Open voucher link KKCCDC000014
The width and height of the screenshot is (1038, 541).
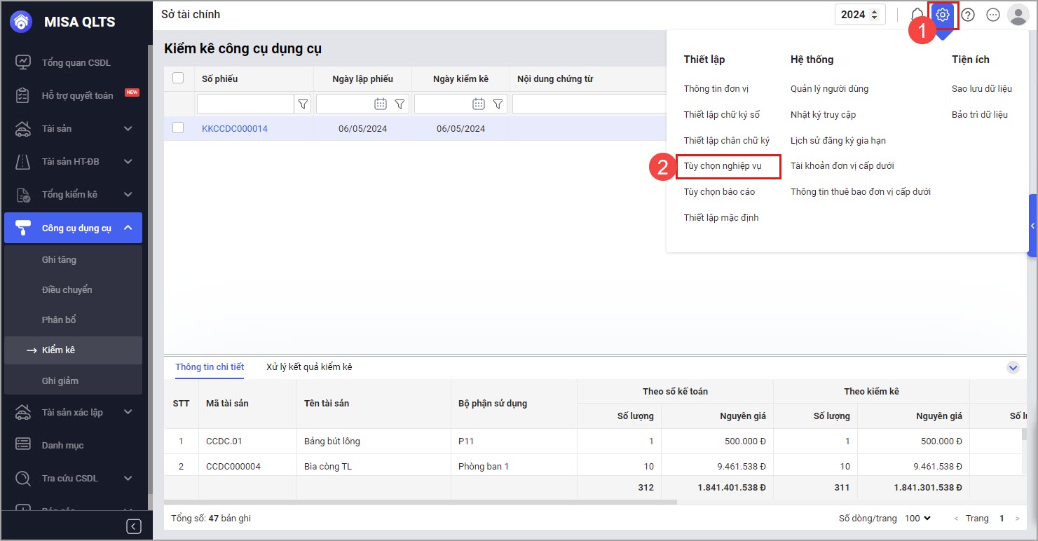[x=234, y=129]
